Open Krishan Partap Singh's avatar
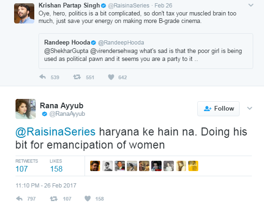Image resolution: width=264 pixels, height=210 pixels. pyautogui.click(x=24, y=13)
